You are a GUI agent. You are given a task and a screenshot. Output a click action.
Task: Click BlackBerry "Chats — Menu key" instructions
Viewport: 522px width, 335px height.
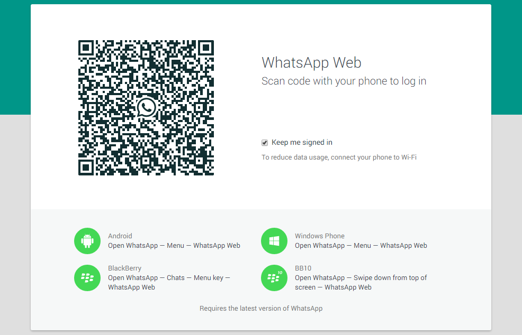click(x=169, y=278)
